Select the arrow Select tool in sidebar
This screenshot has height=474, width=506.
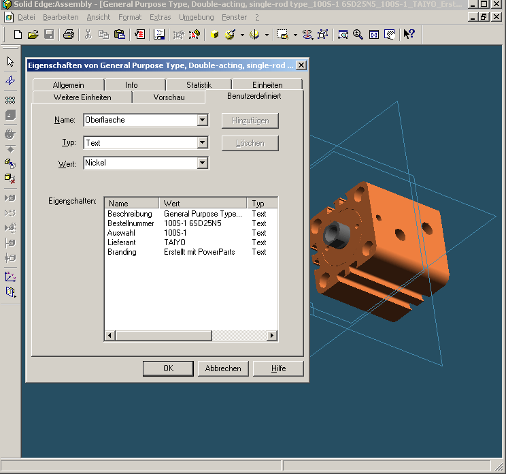coord(10,62)
